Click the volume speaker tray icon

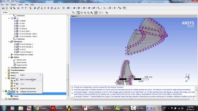click(182, 108)
